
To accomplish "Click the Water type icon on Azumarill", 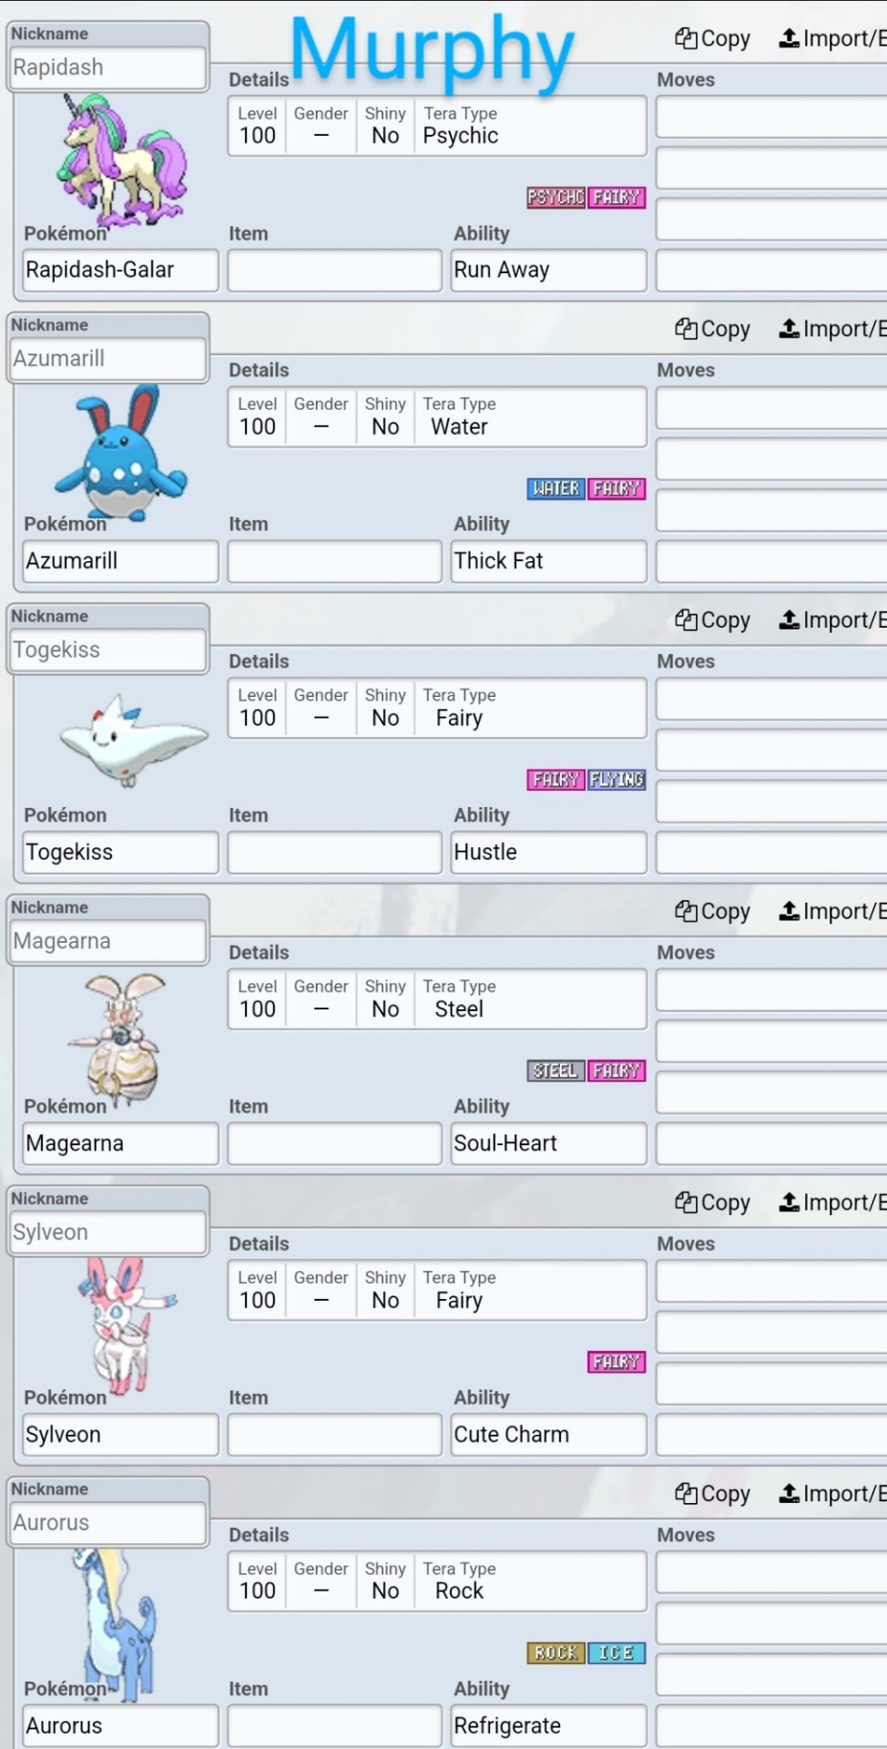I will click(556, 489).
